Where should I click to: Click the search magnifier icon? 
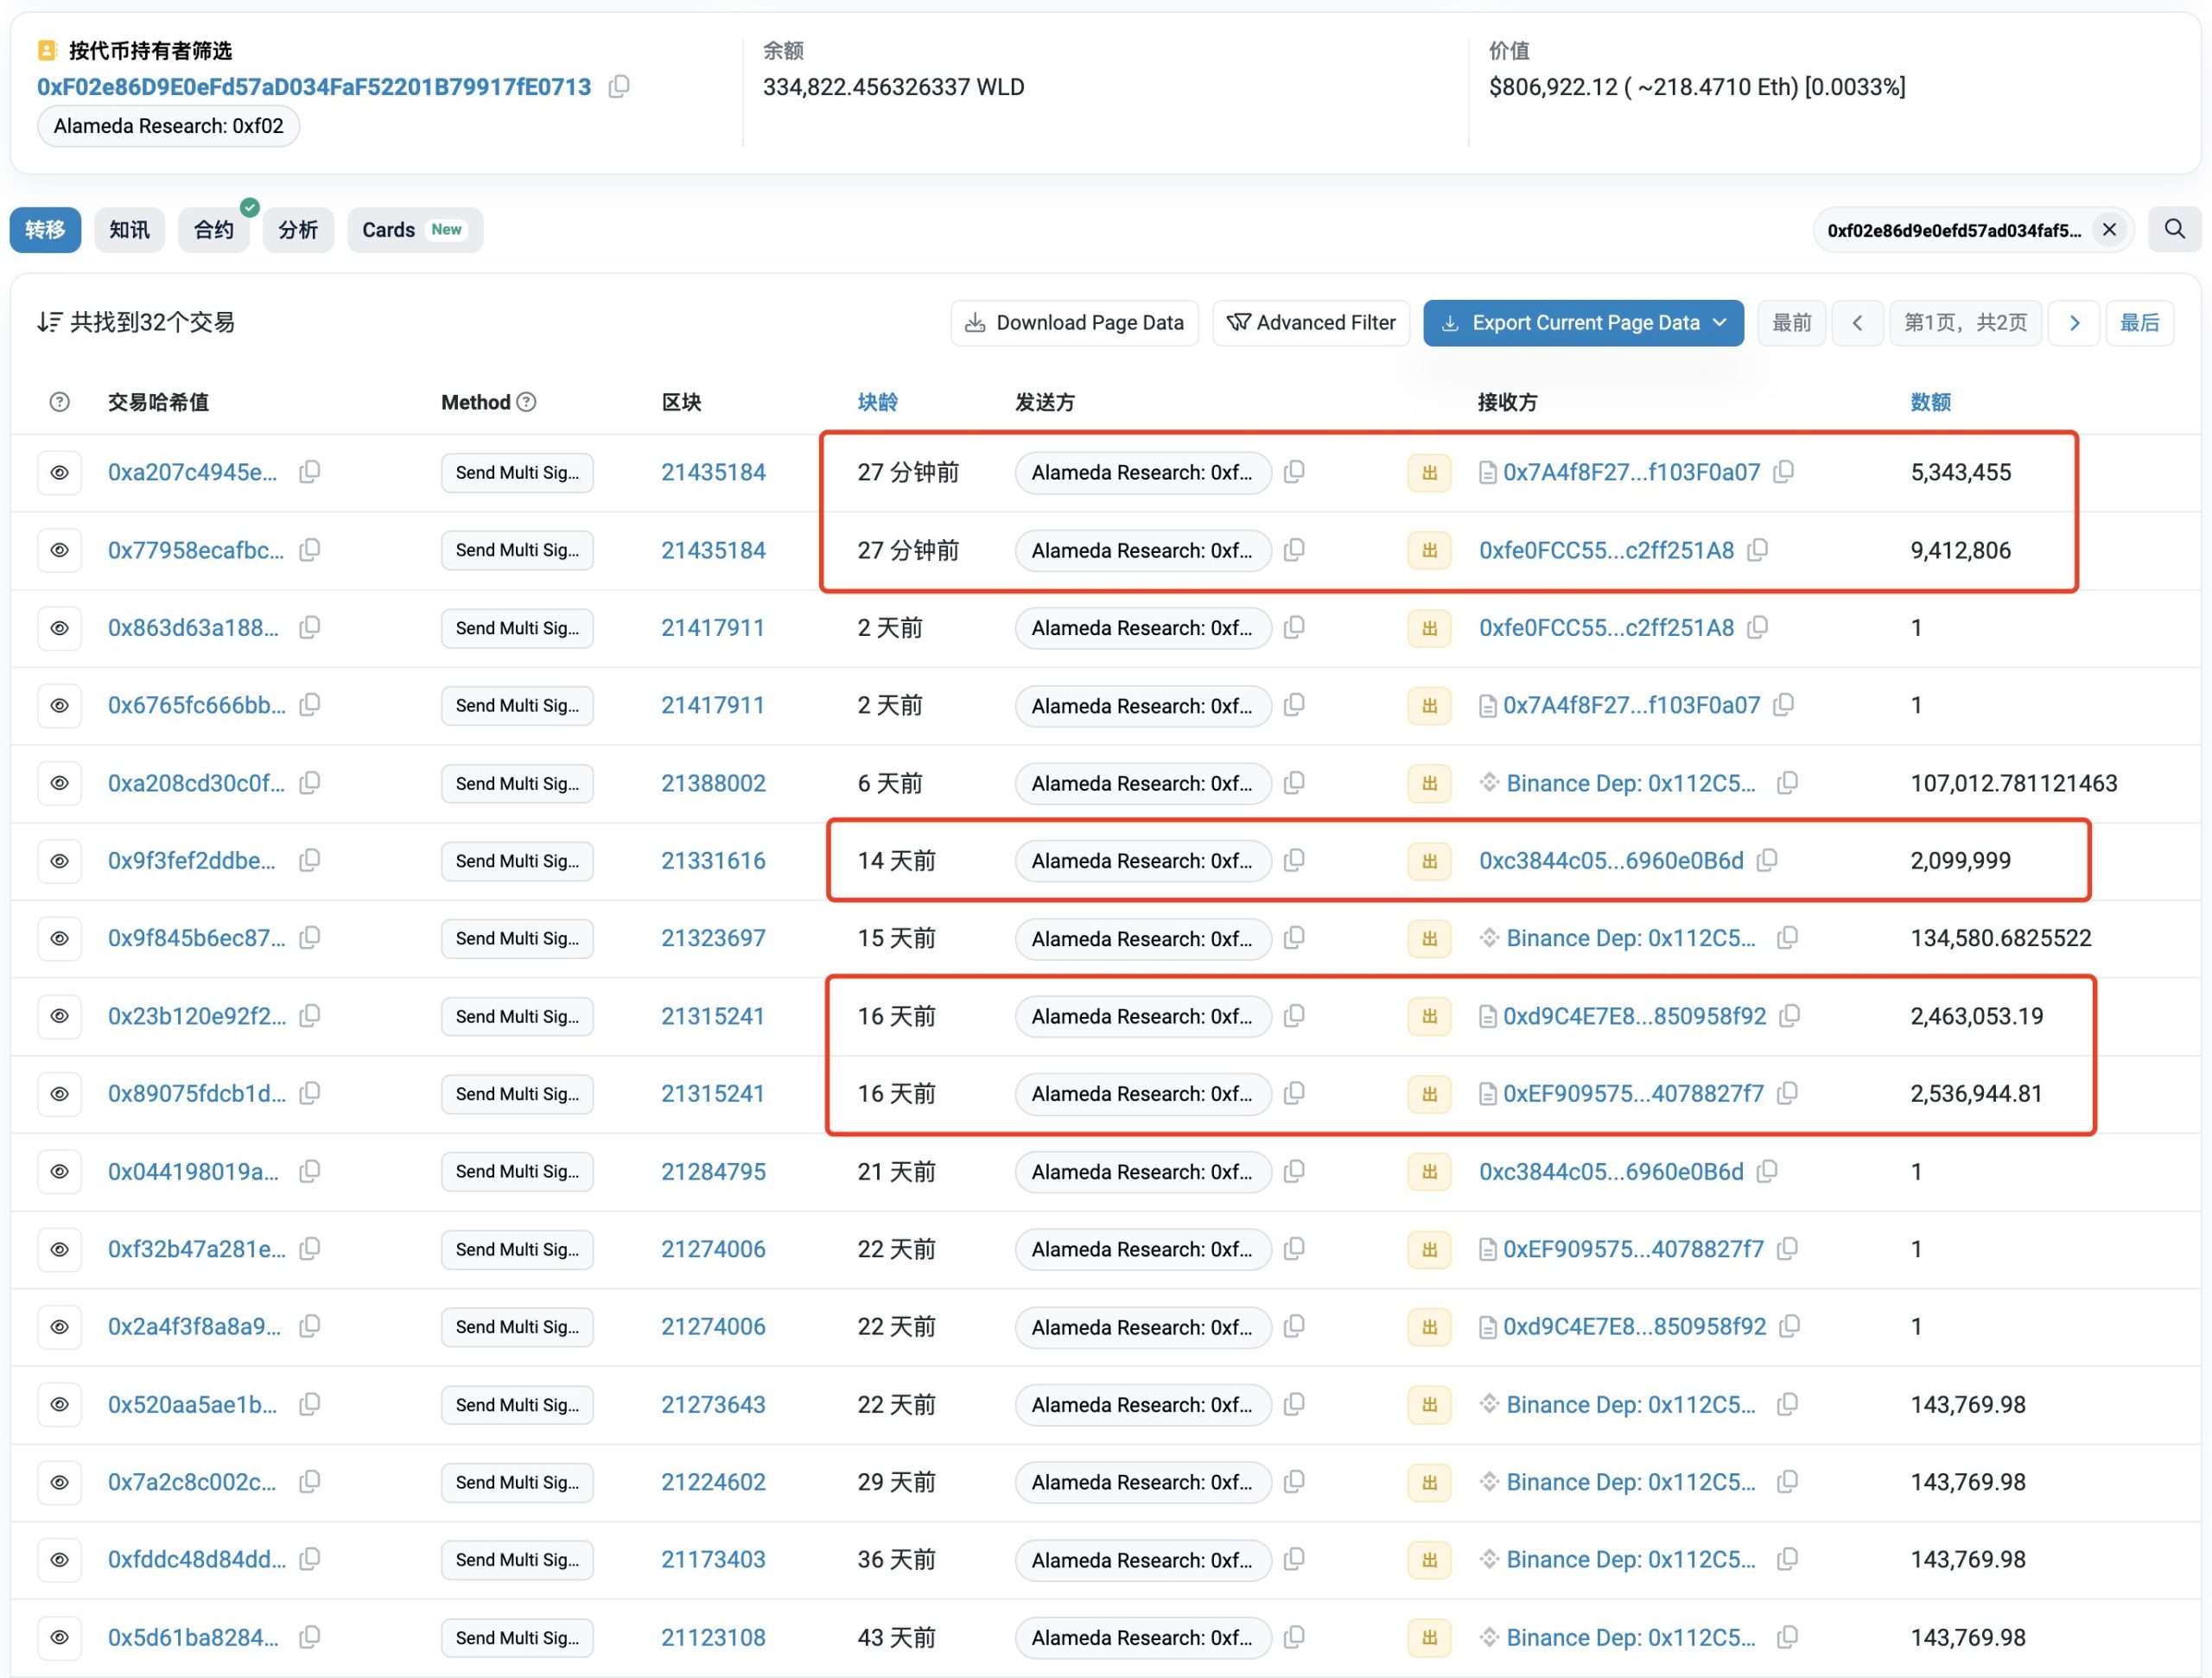point(2173,230)
